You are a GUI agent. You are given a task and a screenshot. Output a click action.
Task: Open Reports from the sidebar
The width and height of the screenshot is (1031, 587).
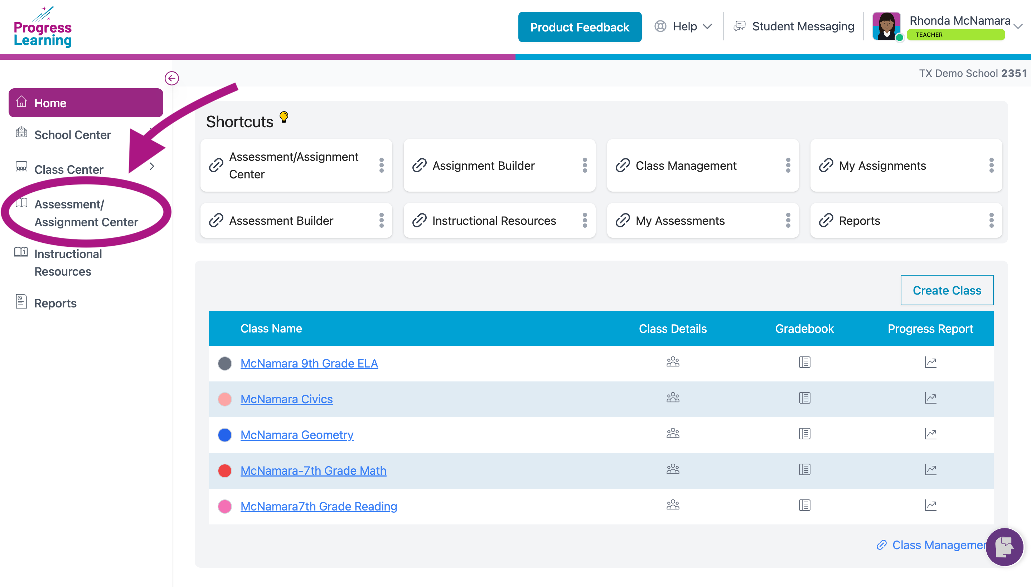(x=55, y=303)
